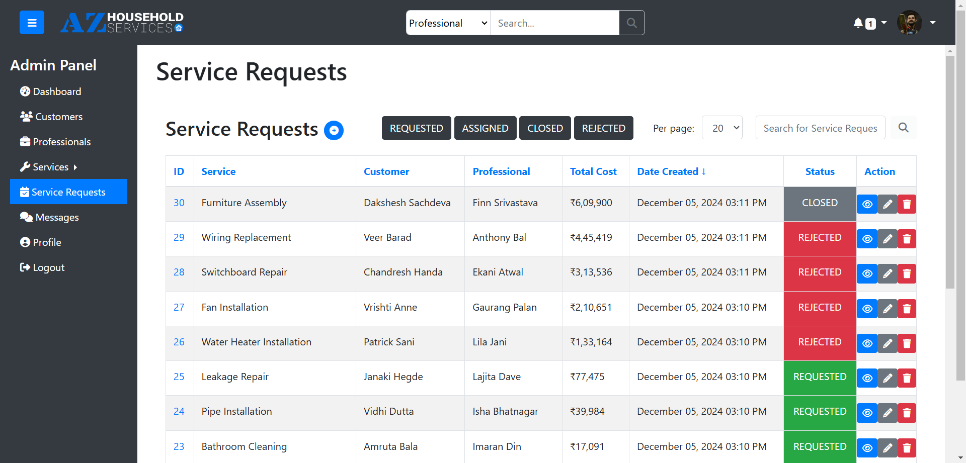966x463 pixels.
Task: Change the Per page dropdown value
Action: pos(722,128)
